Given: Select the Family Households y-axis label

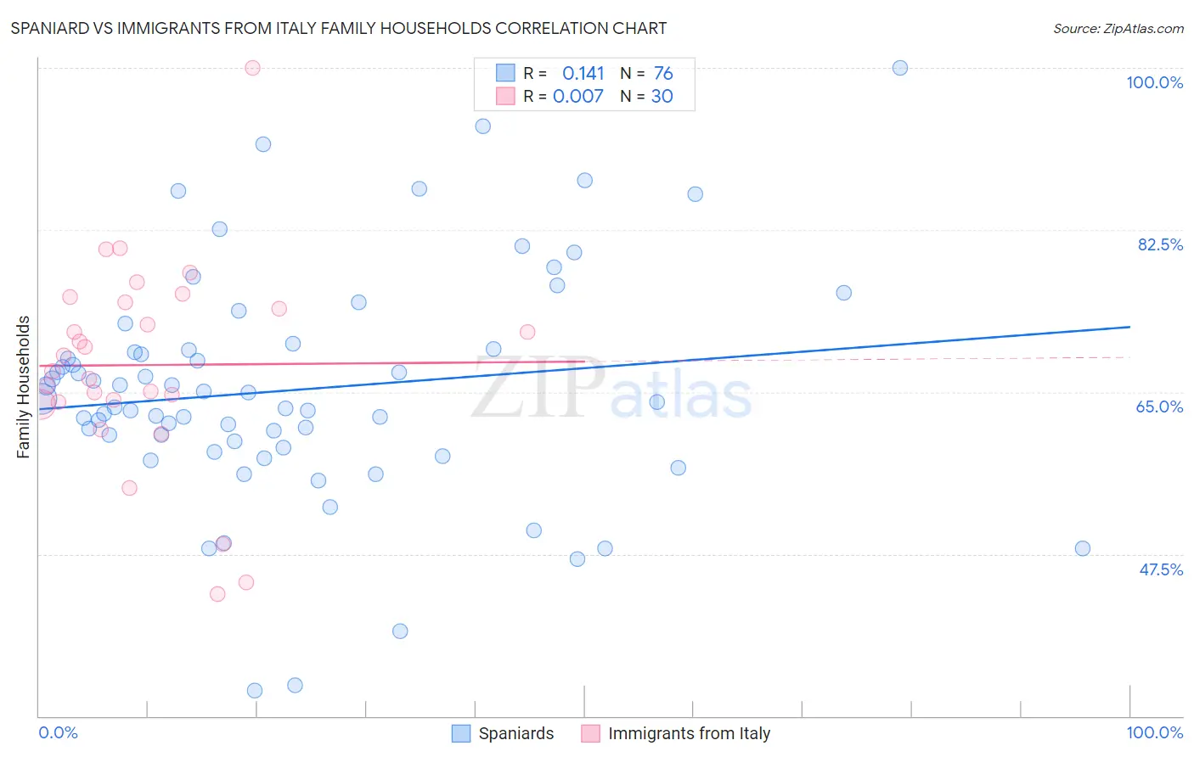Looking at the screenshot, I should click(24, 387).
